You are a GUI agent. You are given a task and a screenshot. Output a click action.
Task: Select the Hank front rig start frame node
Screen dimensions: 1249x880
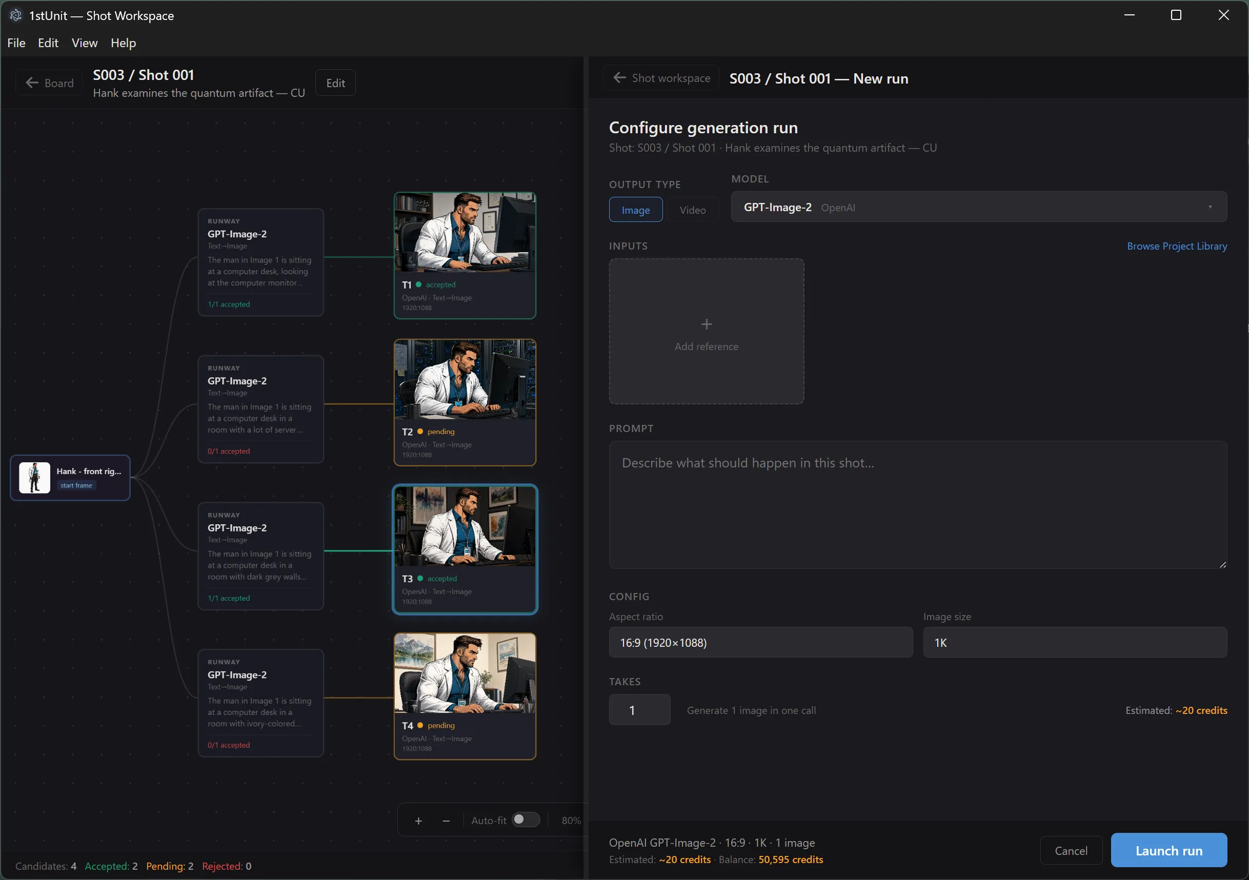70,478
